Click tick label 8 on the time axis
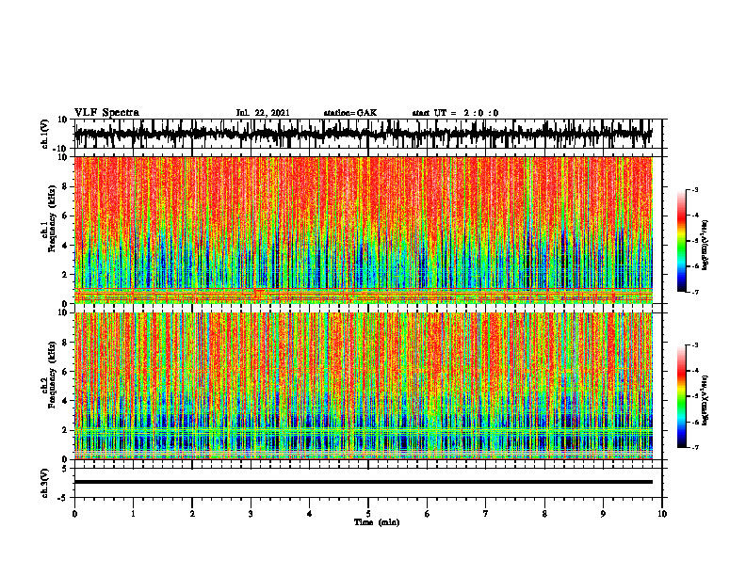This screenshot has width=746, height=576. [544, 514]
